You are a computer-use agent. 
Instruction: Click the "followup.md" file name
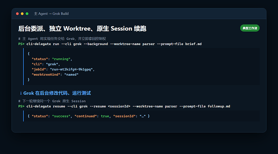(219, 106)
